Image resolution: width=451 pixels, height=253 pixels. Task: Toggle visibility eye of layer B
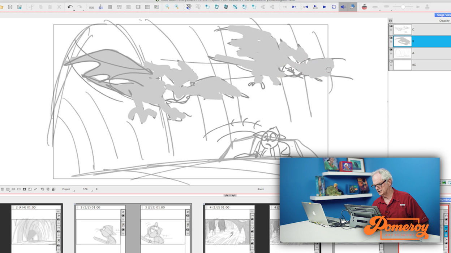(391, 38)
